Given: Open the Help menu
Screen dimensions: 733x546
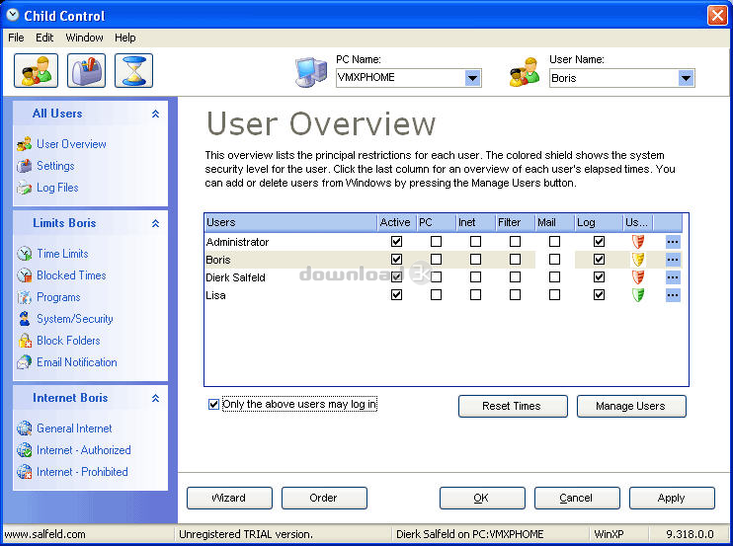Looking at the screenshot, I should pyautogui.click(x=125, y=38).
